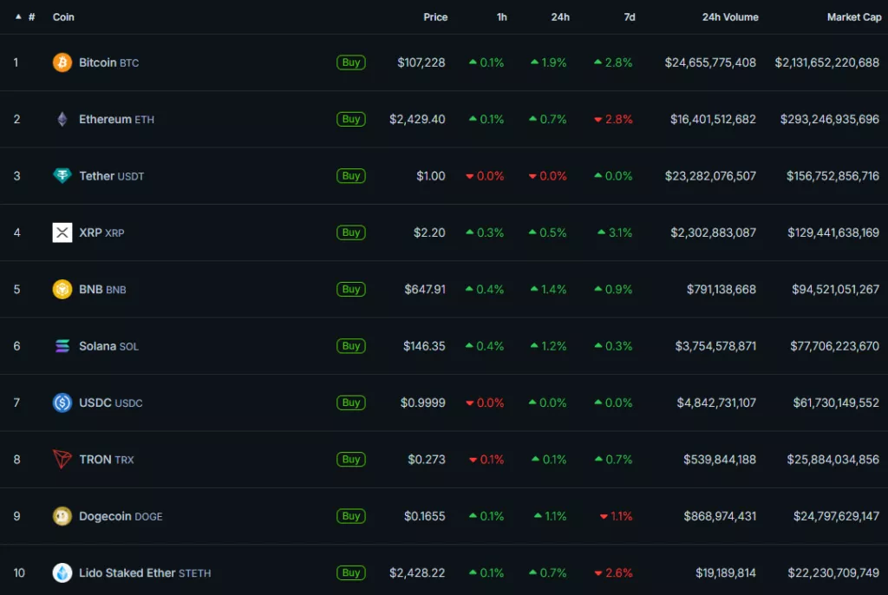Click the Solana logo icon
The width and height of the screenshot is (888, 595).
point(62,346)
